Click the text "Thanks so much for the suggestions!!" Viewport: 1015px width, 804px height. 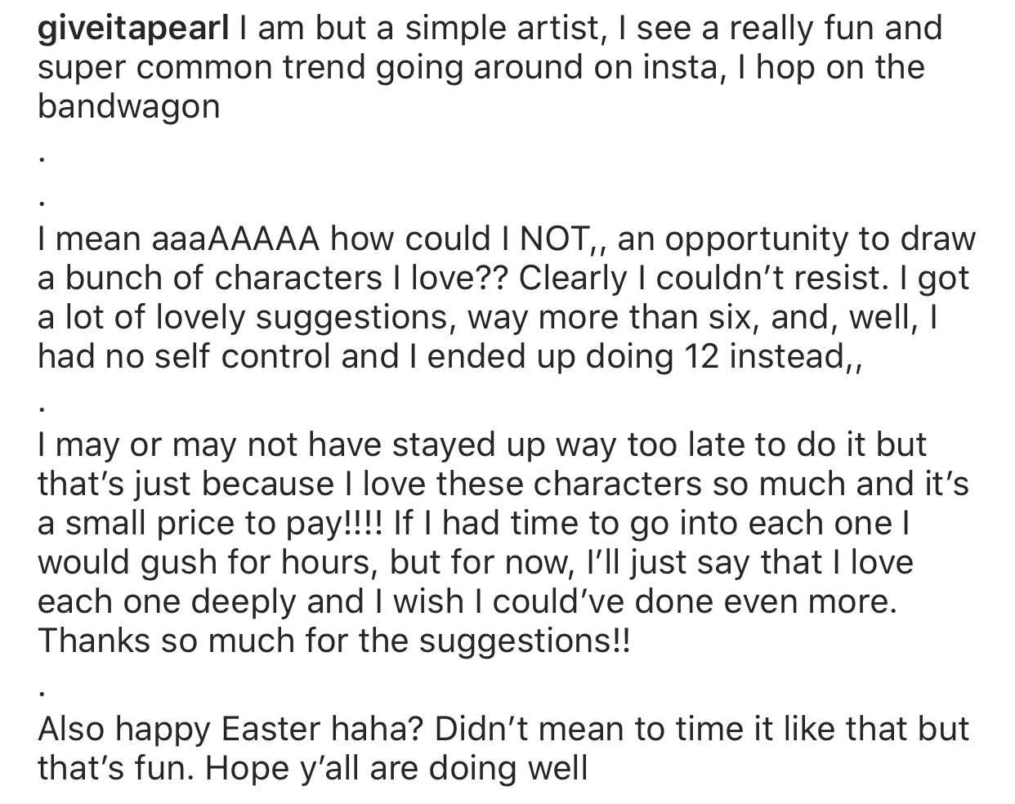(334, 641)
